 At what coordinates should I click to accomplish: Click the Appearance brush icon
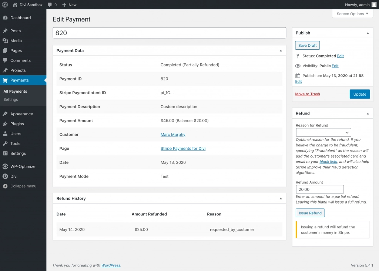coord(5,114)
